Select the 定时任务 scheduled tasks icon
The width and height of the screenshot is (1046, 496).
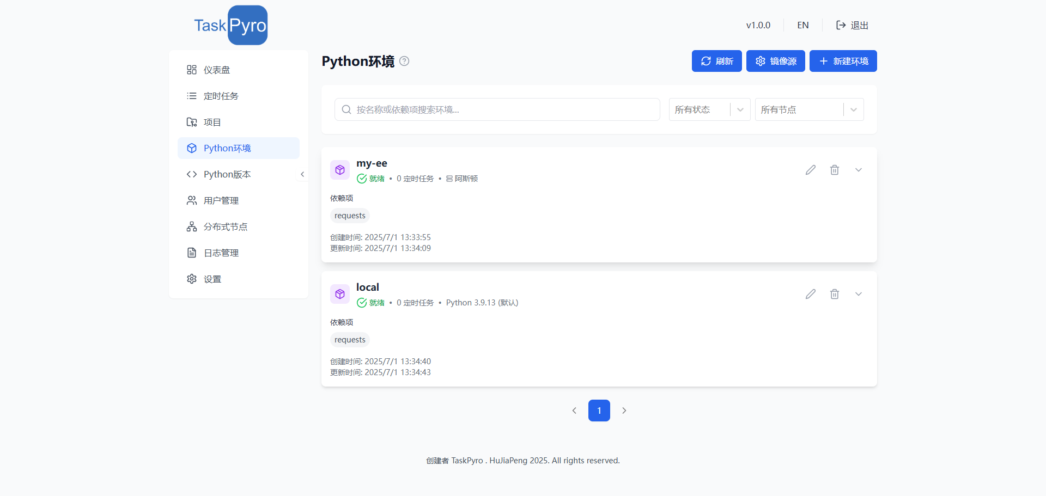191,96
